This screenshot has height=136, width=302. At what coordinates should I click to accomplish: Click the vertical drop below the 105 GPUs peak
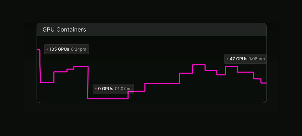[40, 66]
